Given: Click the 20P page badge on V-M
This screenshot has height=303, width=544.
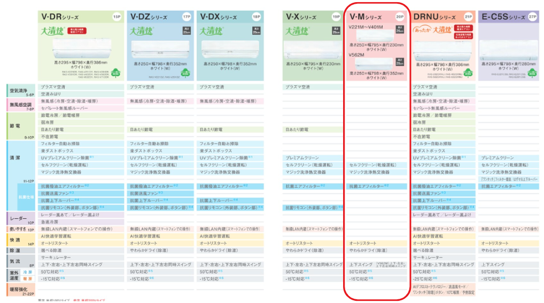Looking at the screenshot, I should tap(400, 17).
